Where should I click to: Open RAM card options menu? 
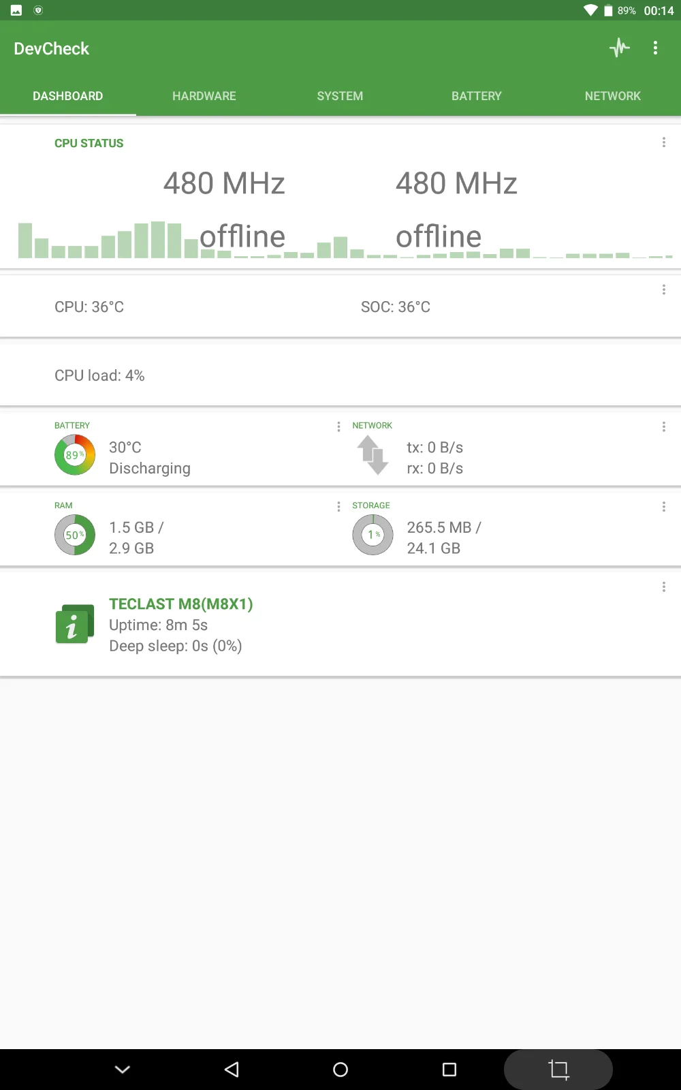pyautogui.click(x=338, y=506)
